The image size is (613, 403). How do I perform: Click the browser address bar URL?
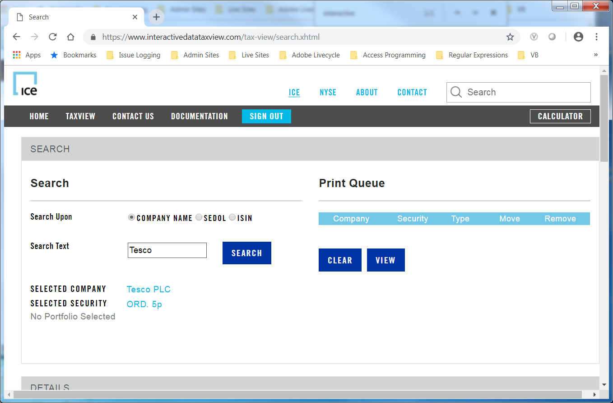point(211,37)
